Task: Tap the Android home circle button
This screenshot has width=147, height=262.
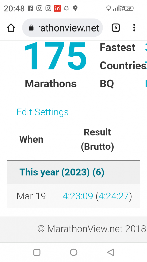Action: 73,252
